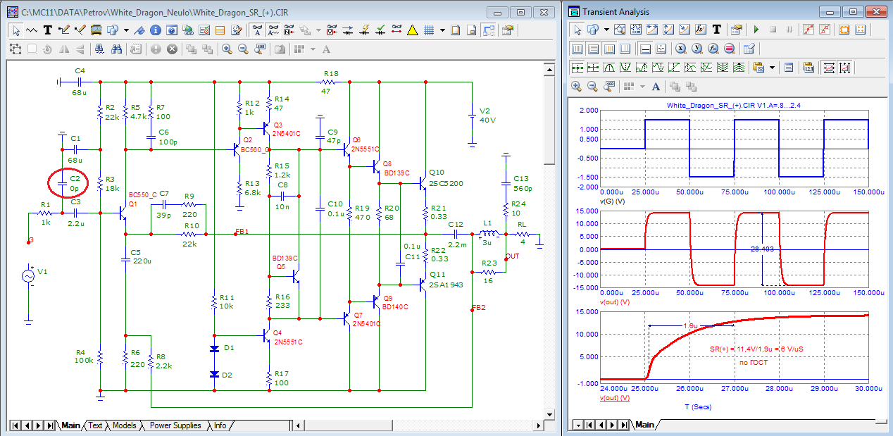The image size is (893, 436).
Task: Click the green Run analysis play button
Action: point(756,30)
